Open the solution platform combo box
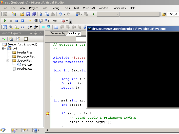 [140, 14]
